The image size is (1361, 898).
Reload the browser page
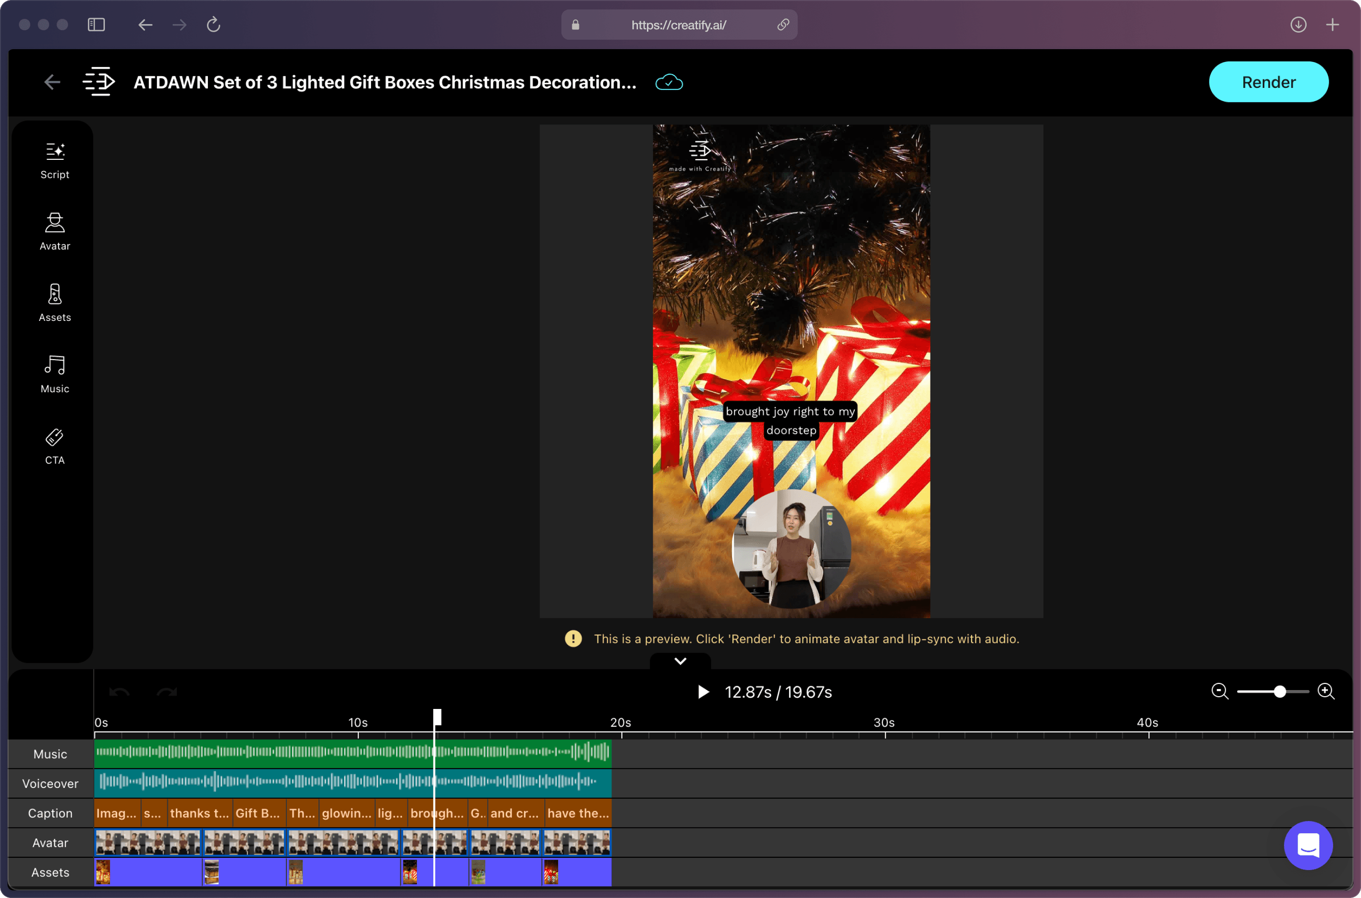(x=214, y=25)
